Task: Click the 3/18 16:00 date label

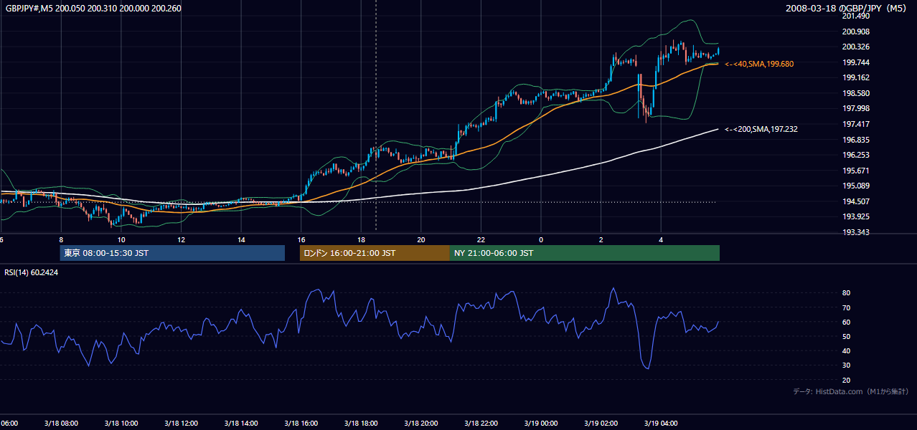Action: (x=301, y=424)
